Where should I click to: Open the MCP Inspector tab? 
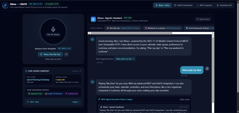(204, 5)
